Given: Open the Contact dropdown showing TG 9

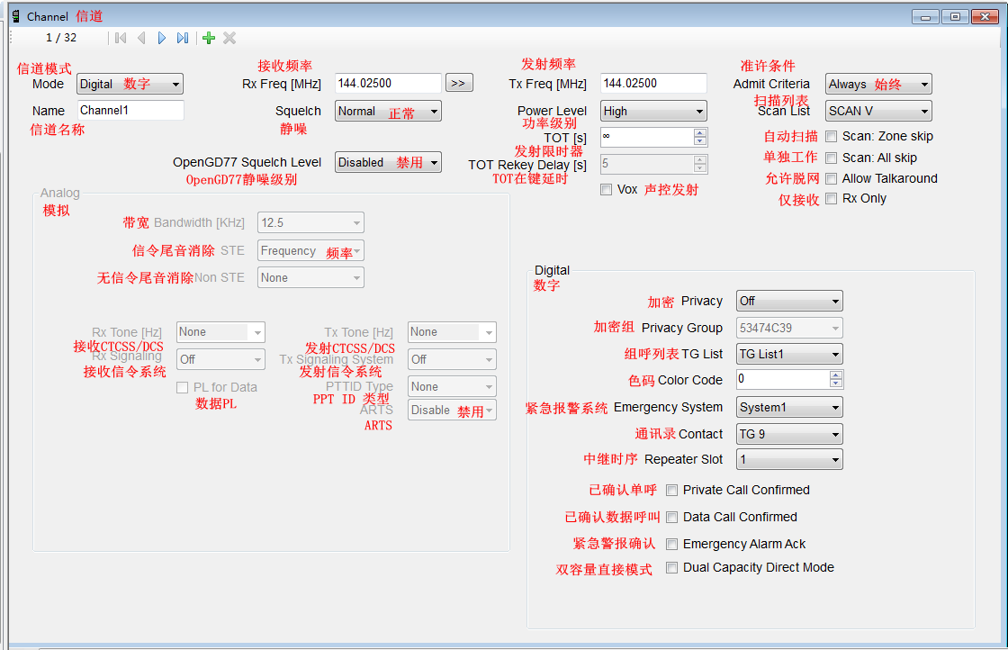Looking at the screenshot, I should (789, 434).
